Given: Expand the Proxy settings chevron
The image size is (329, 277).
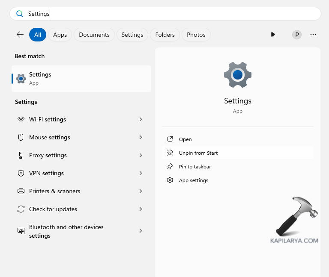Looking at the screenshot, I should click(141, 155).
